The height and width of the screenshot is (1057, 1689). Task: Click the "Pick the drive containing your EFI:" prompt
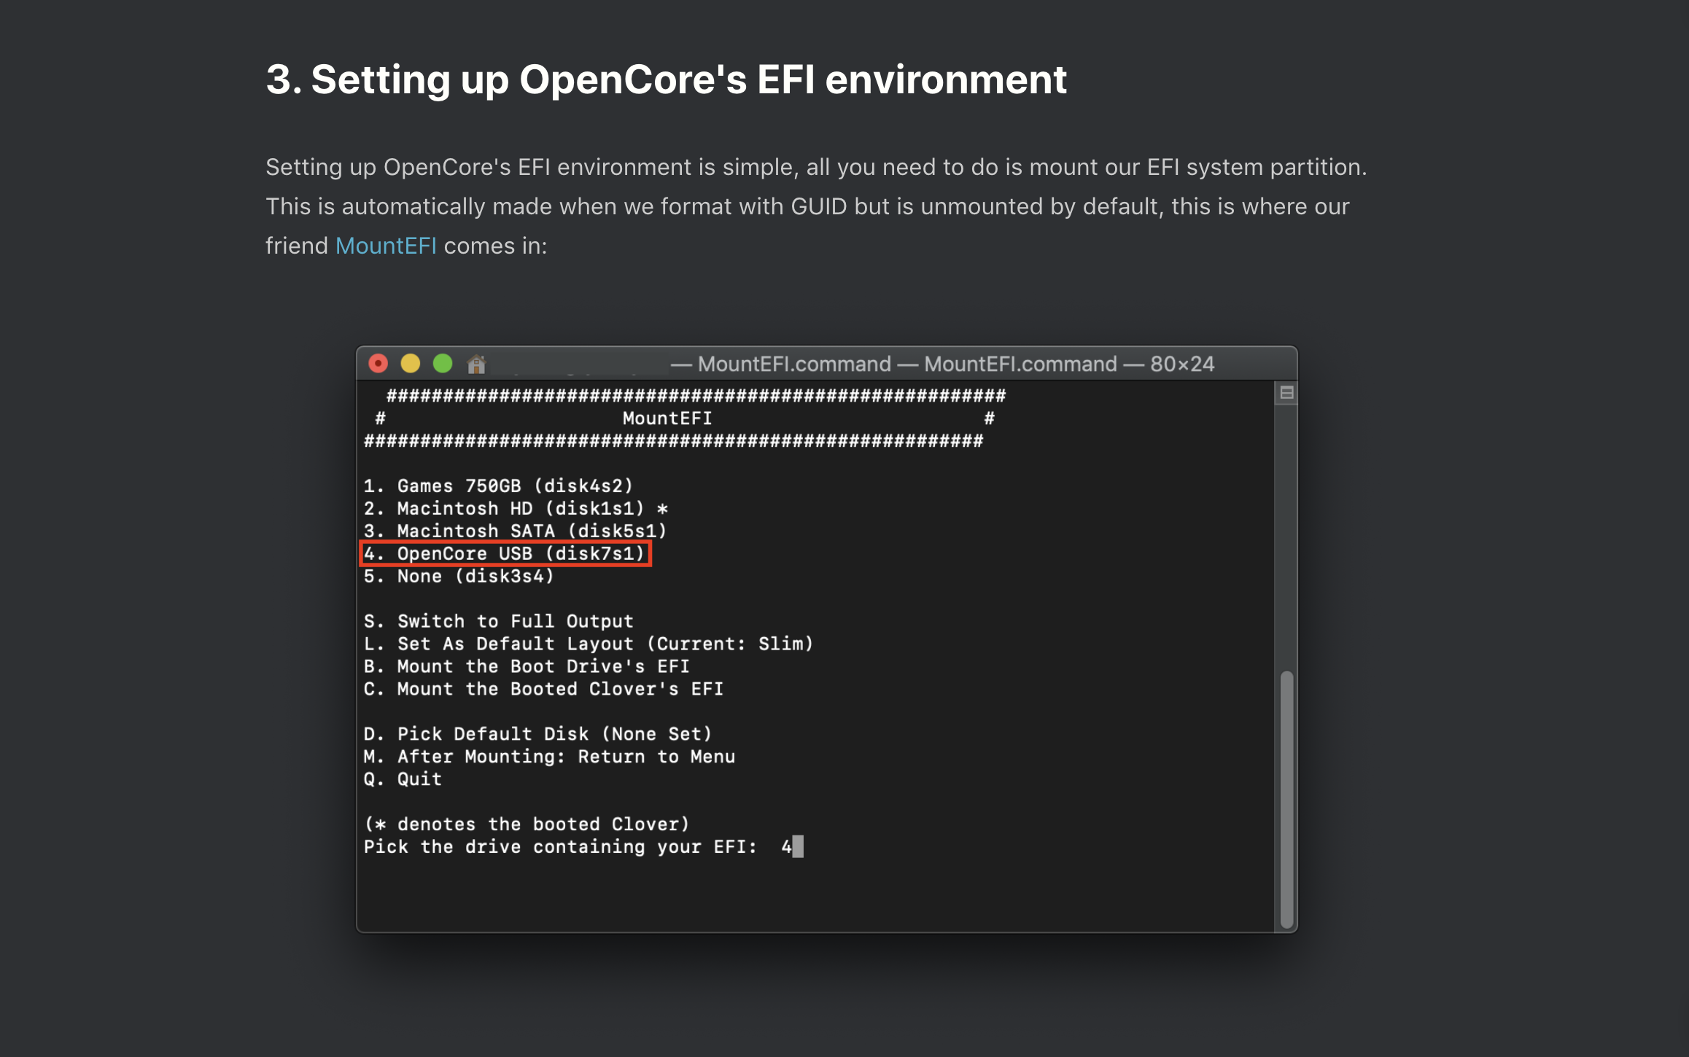(560, 847)
